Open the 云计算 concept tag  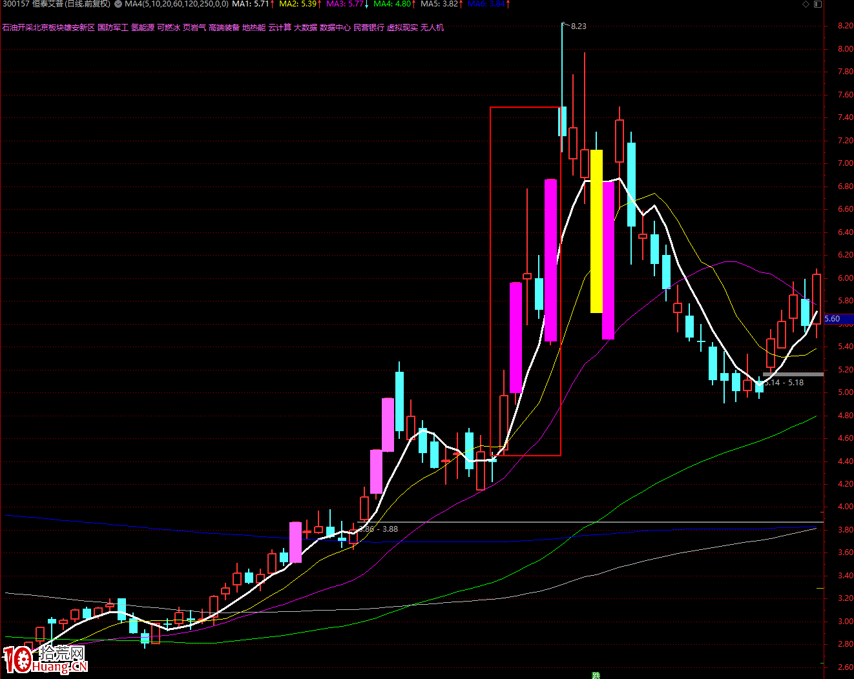point(280,28)
